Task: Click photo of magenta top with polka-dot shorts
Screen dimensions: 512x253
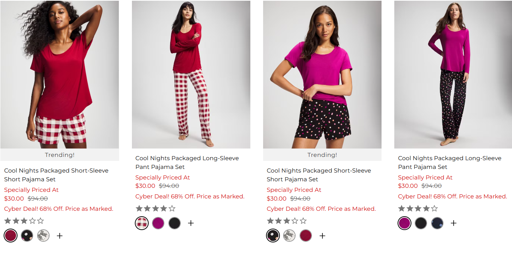Action: [322, 75]
